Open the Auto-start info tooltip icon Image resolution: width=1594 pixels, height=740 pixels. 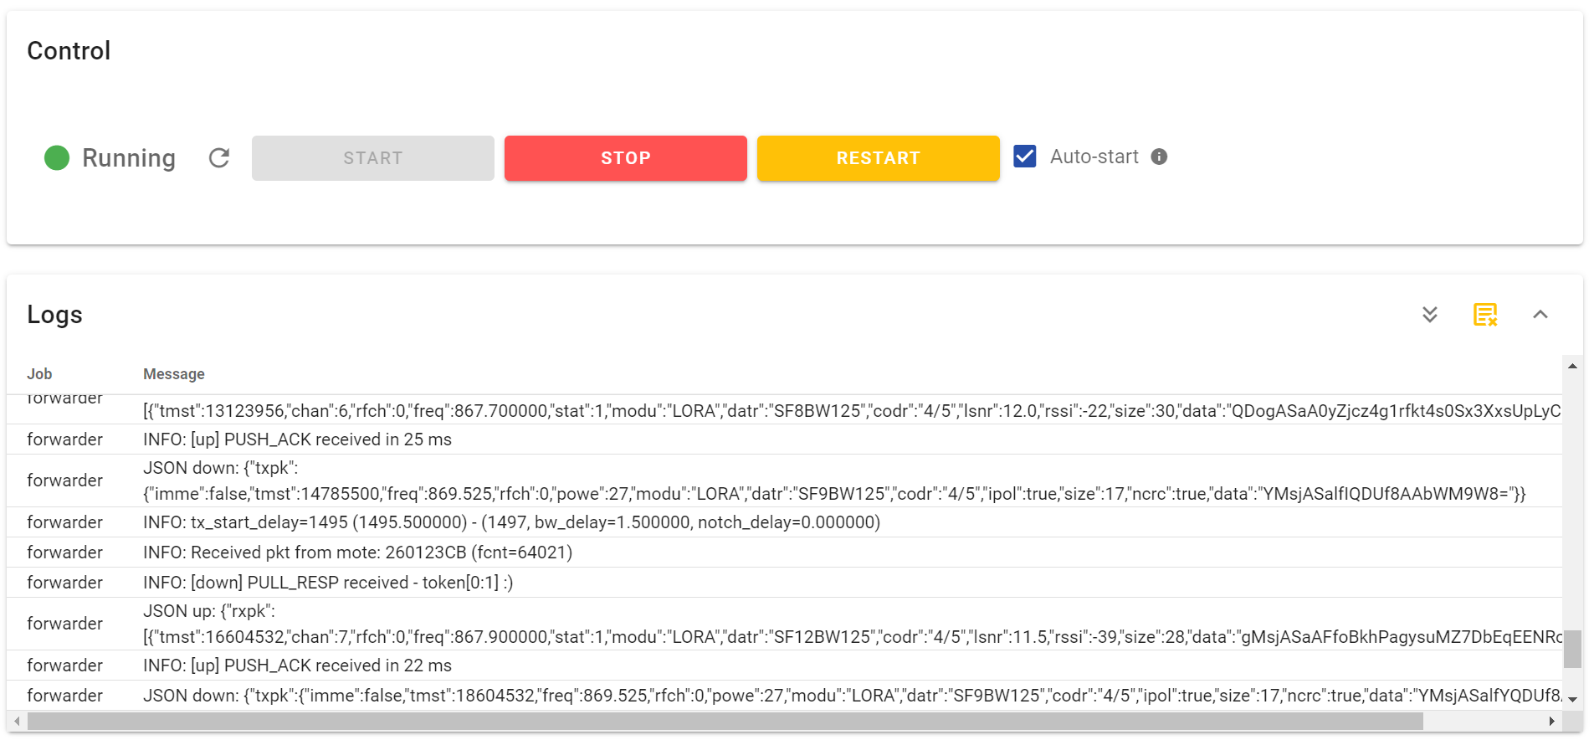pyautogui.click(x=1159, y=157)
